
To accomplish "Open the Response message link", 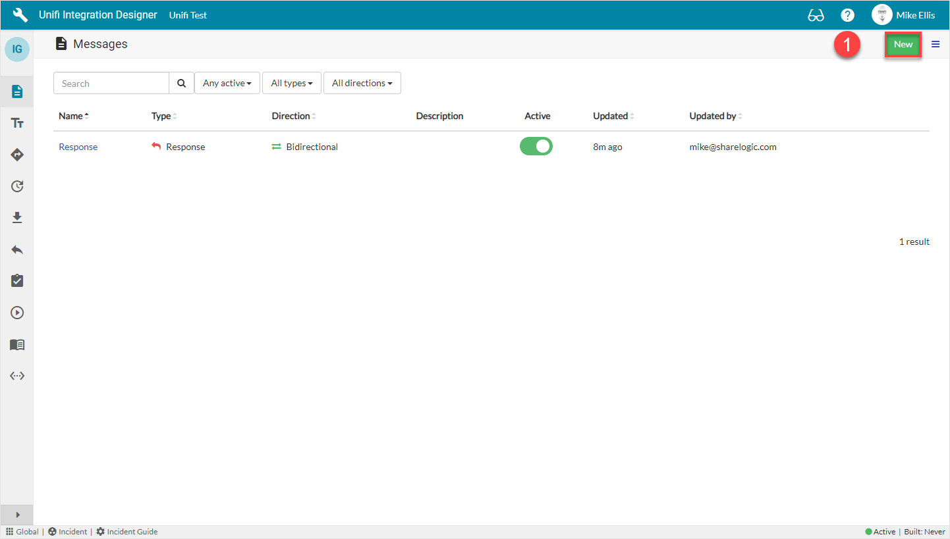I will click(x=78, y=146).
